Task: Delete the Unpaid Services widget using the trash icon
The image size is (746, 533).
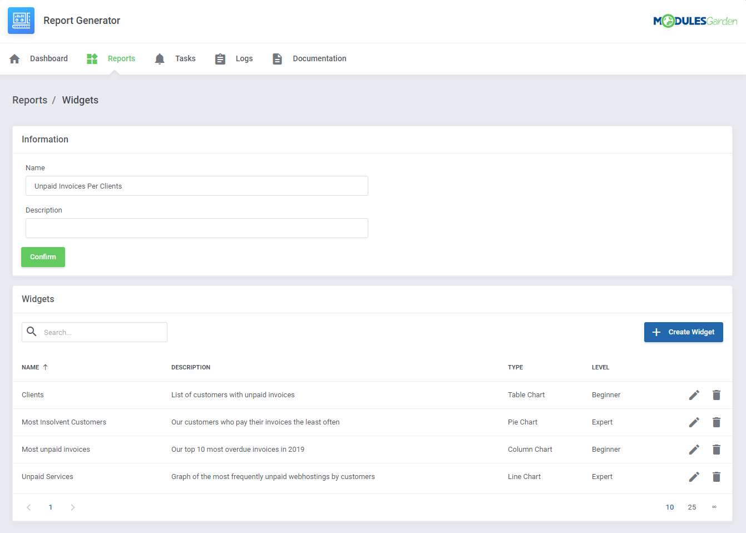Action: tap(716, 477)
